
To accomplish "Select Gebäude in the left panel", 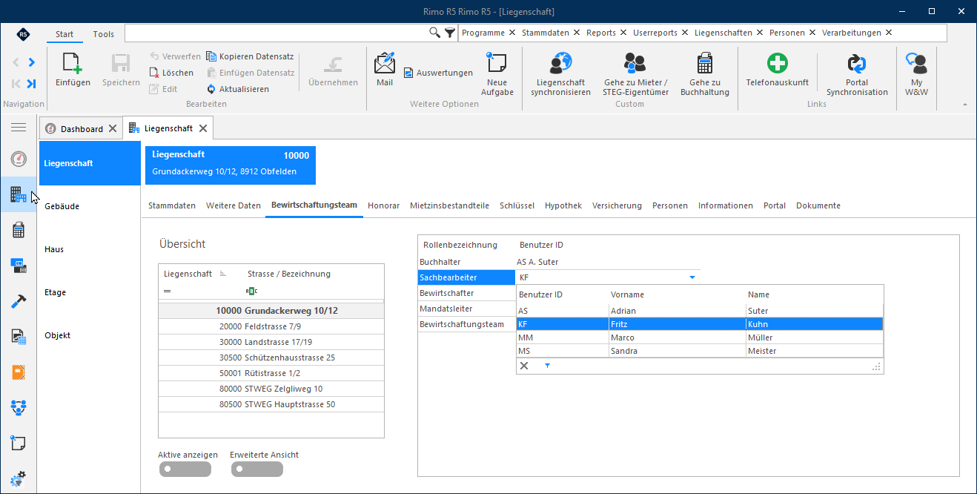I will pyautogui.click(x=90, y=206).
